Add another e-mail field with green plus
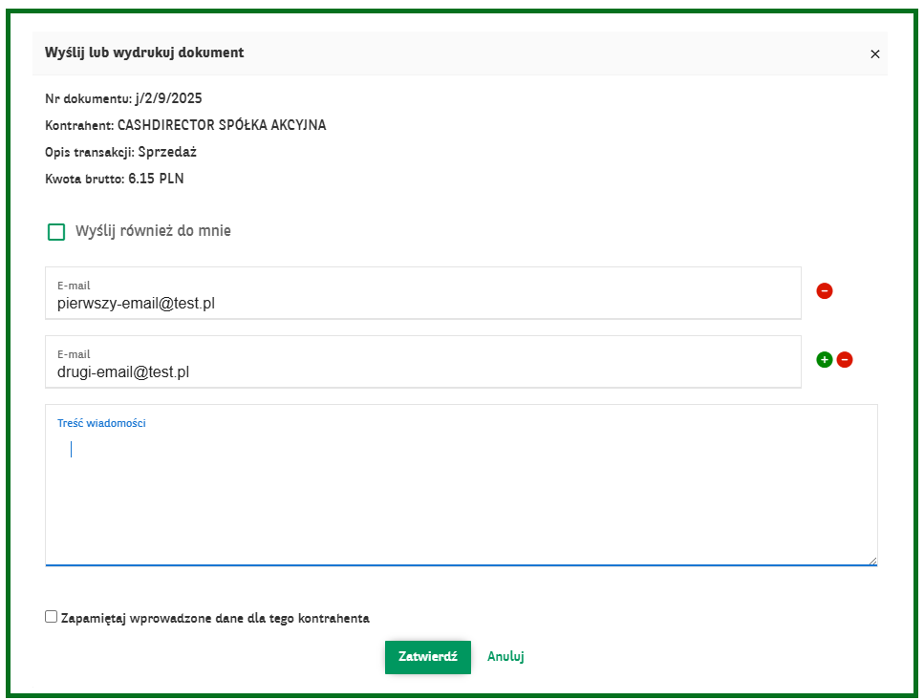Image resolution: width=924 pixels, height=700 pixels. click(824, 360)
